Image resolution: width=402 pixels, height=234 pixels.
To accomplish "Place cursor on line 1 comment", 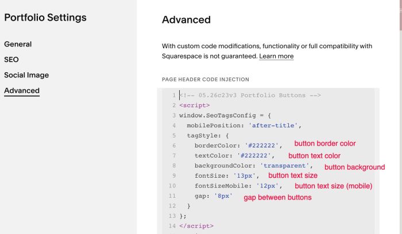I will point(250,95).
